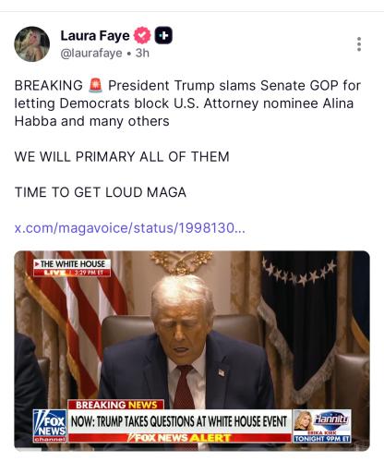
Task: Click the BREAKING NEWS red banner
Action: [115, 405]
